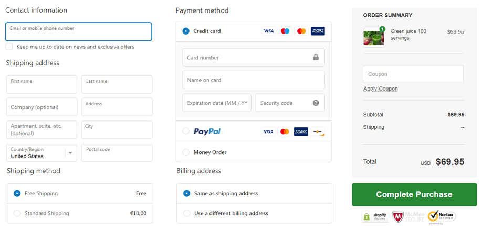The width and height of the screenshot is (482, 231).
Task: Open the Country/Region dropdown
Action: tap(41, 153)
